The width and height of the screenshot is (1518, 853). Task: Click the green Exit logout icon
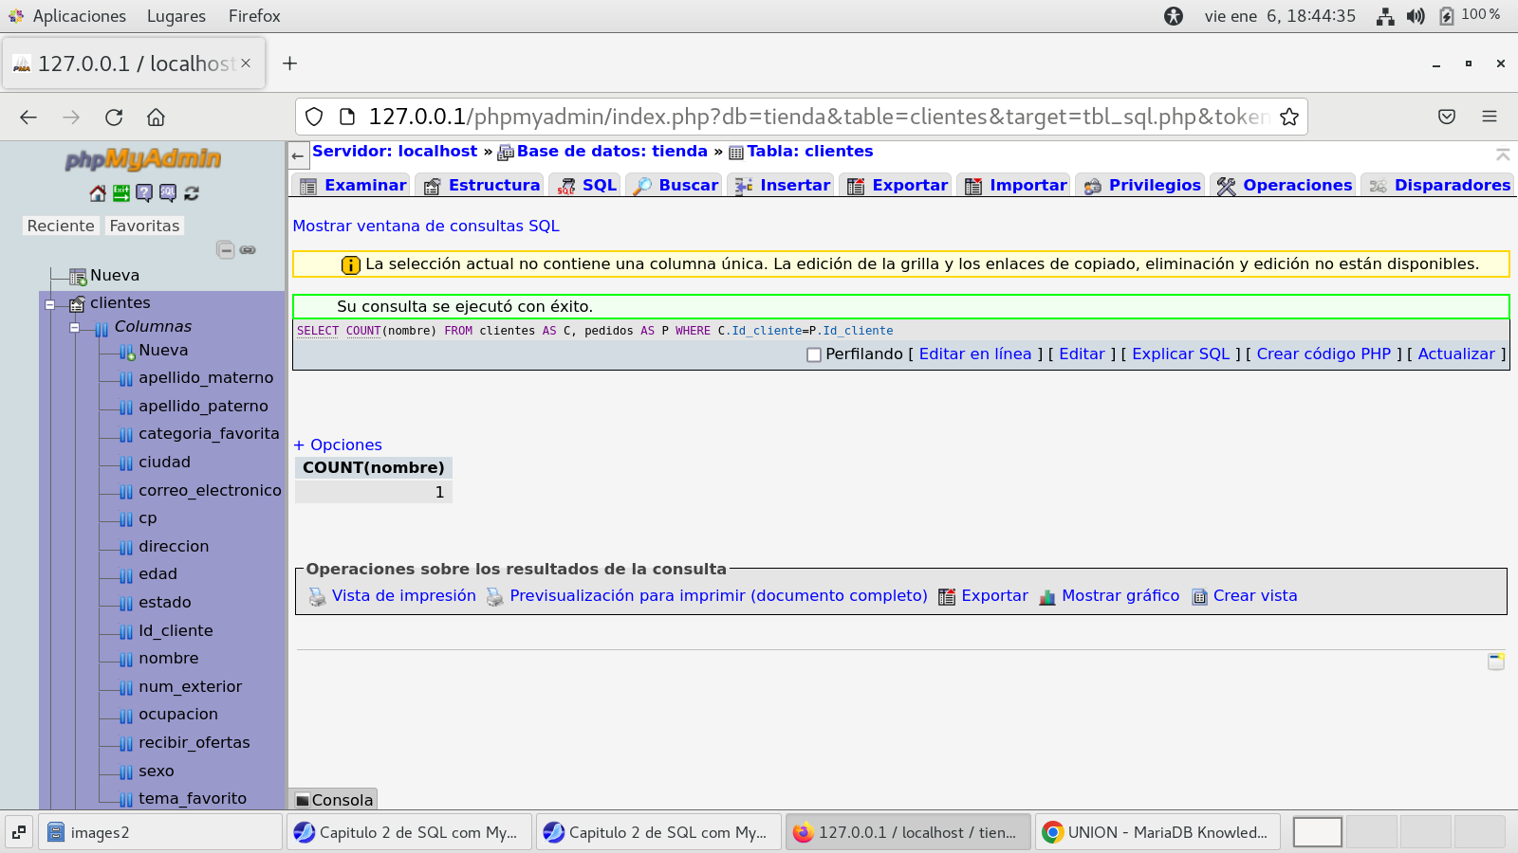click(x=120, y=193)
